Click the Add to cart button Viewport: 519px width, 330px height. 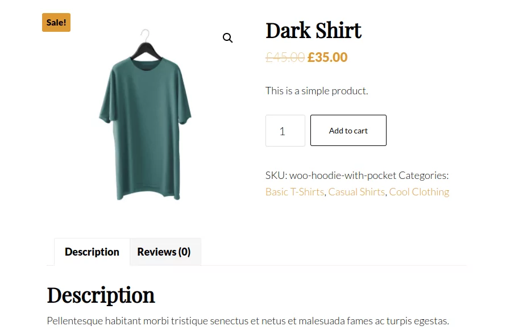(x=348, y=130)
